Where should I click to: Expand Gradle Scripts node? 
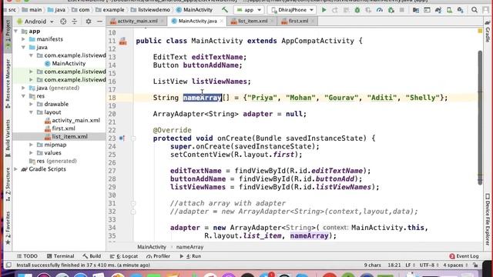click(x=15, y=169)
